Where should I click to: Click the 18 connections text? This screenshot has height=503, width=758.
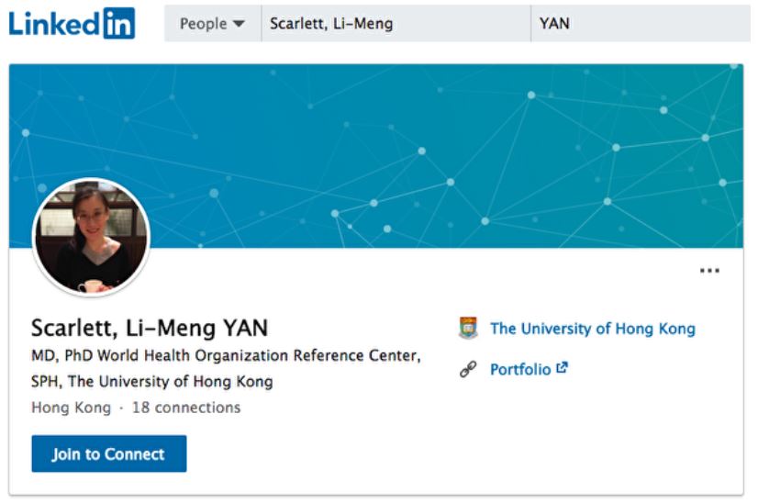[x=186, y=408]
